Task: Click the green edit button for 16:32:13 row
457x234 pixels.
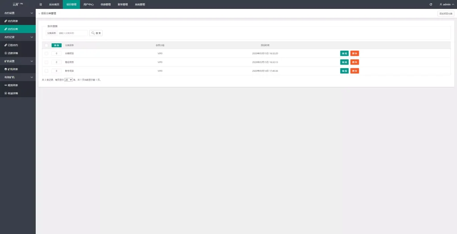Action: point(344,62)
